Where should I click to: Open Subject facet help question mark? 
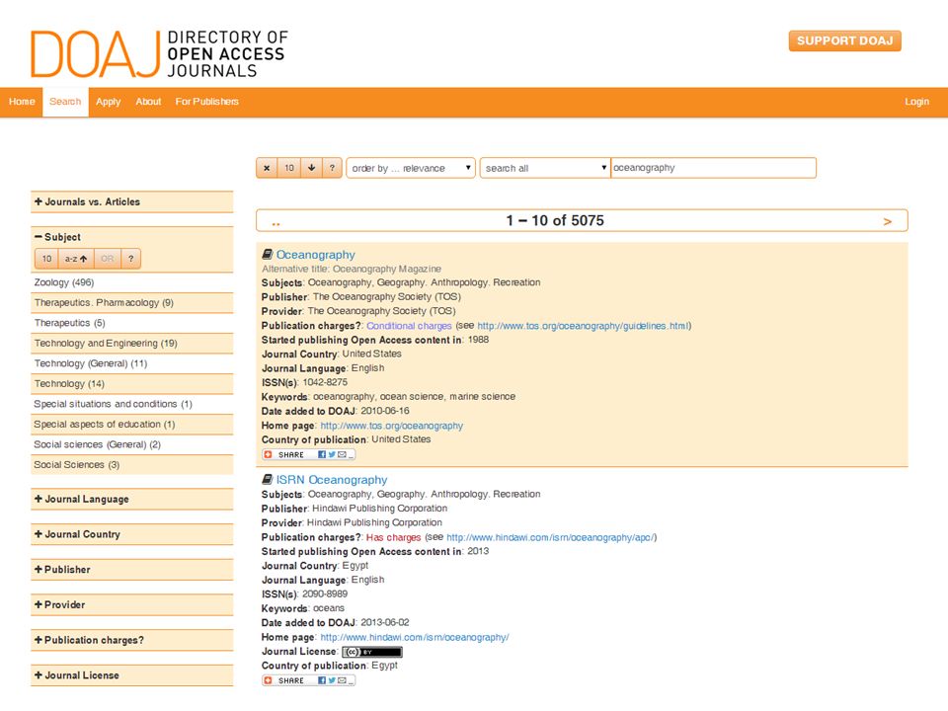click(x=130, y=259)
